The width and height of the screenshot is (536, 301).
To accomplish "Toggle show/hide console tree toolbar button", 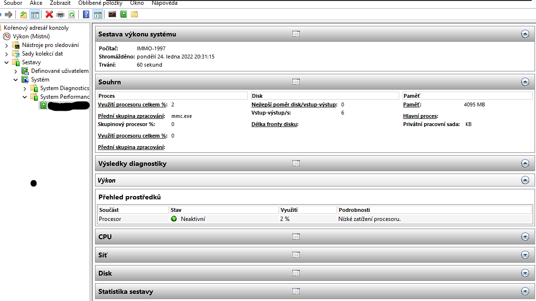I will click(x=35, y=14).
